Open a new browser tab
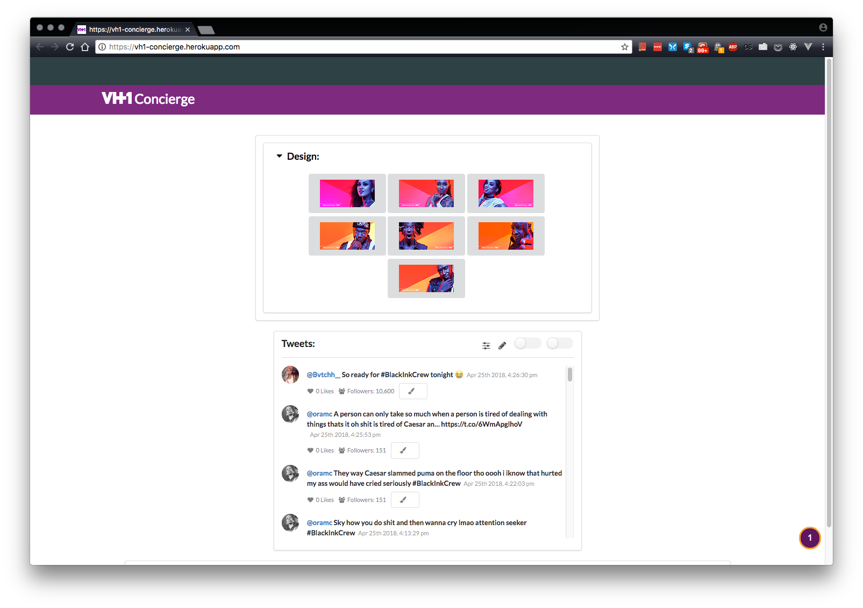The image size is (863, 608). (206, 30)
